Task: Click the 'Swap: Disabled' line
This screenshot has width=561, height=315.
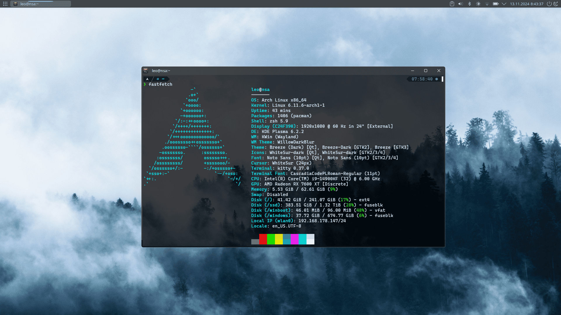Action: 269,195
